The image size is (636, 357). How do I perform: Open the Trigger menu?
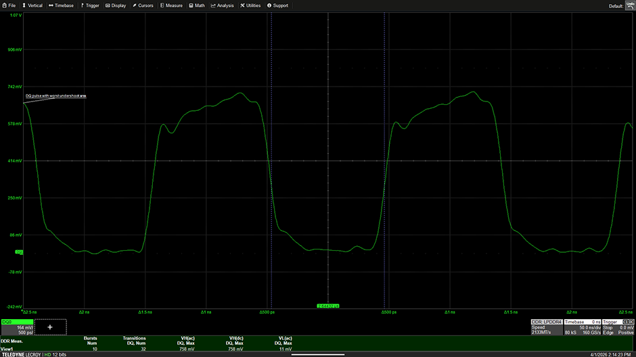click(90, 5)
